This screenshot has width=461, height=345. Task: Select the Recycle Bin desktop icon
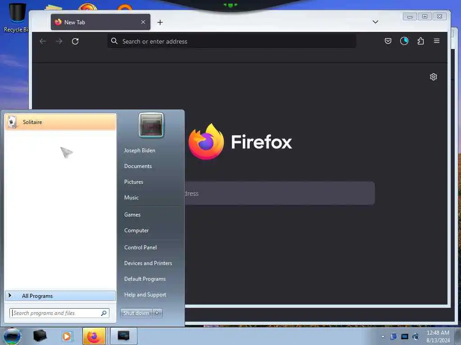click(16, 18)
